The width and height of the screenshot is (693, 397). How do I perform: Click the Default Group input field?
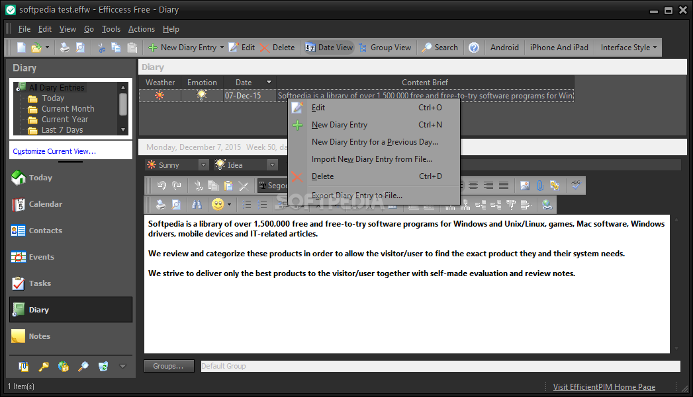441,366
